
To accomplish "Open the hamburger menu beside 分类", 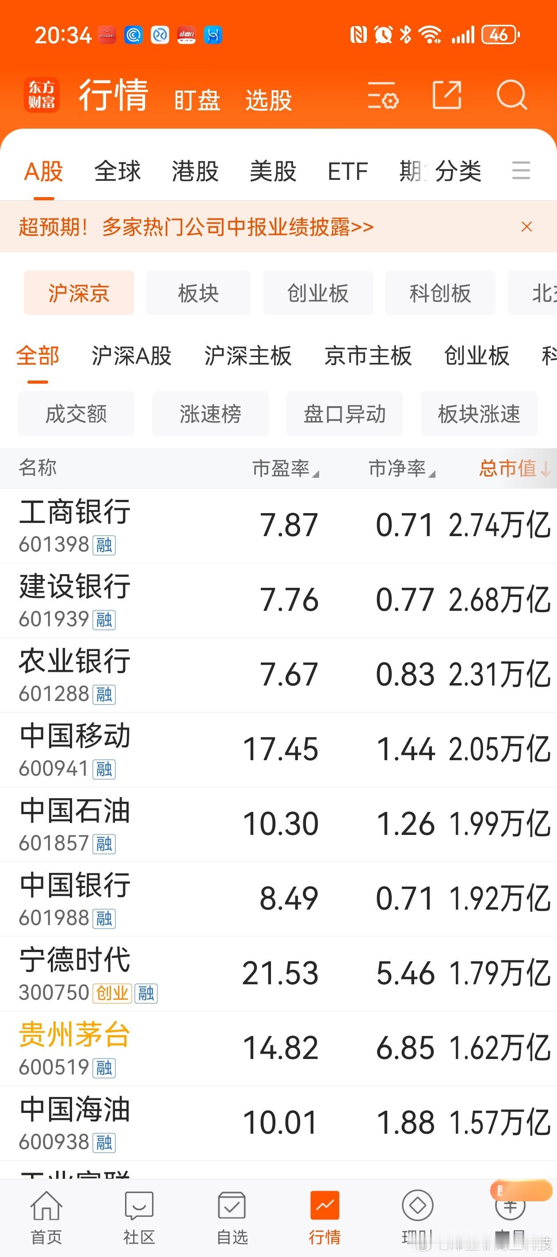I will [x=521, y=170].
